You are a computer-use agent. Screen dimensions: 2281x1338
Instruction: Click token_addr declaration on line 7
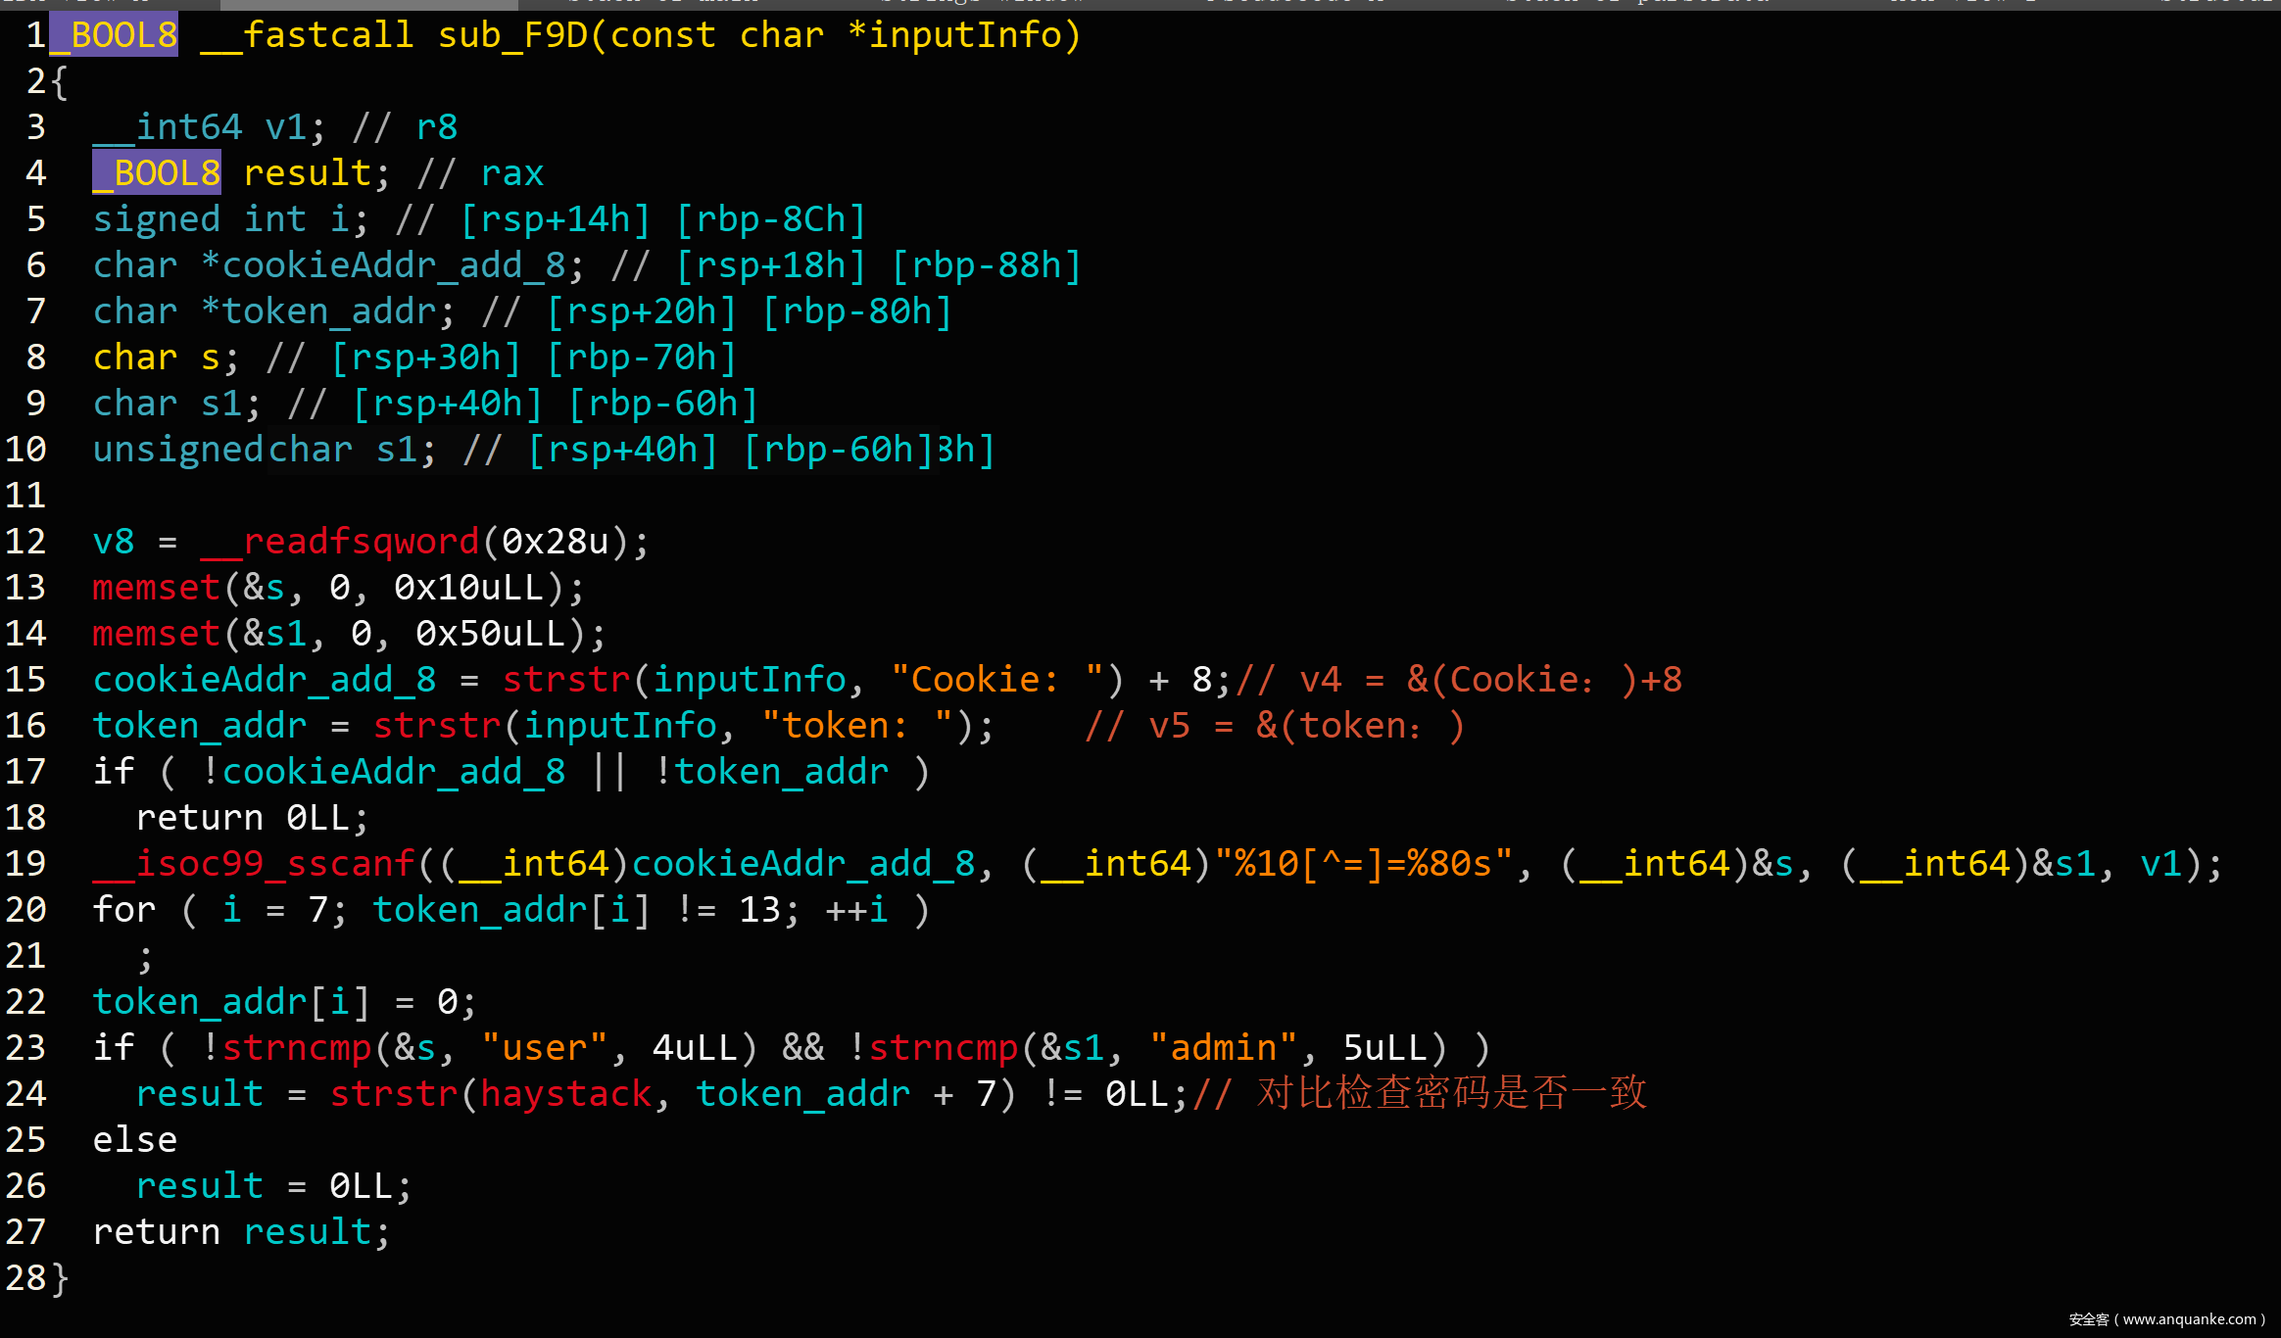click(x=328, y=311)
